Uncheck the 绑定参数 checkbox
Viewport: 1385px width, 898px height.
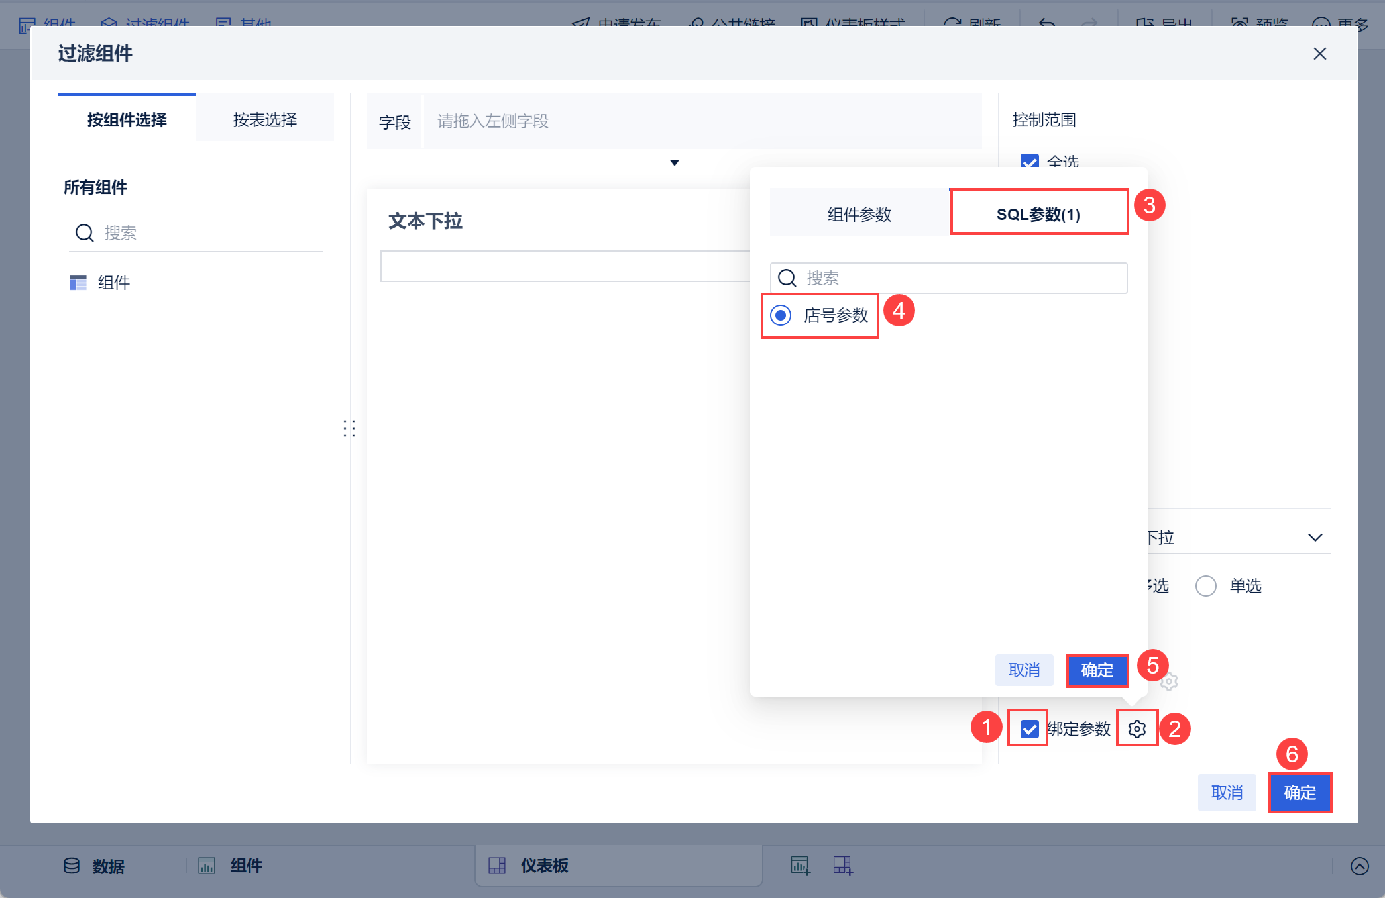coord(1029,729)
